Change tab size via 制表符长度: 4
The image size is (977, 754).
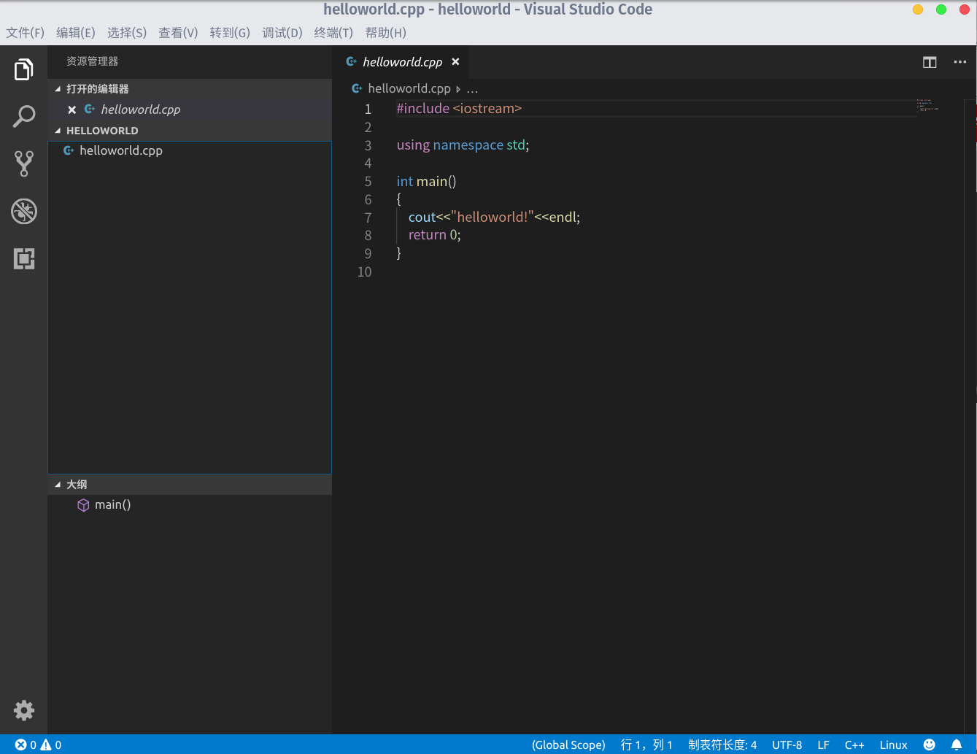(x=722, y=745)
